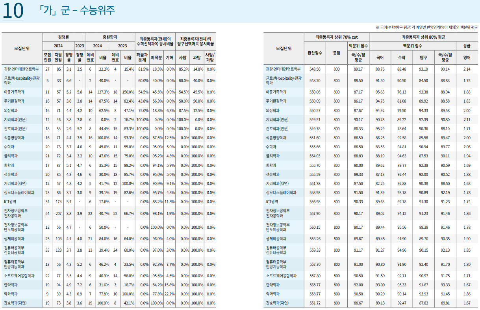This screenshot has height=310, width=480.
Task: Click '식품영양학과' in the competition-rate table
Action: tap(14, 138)
